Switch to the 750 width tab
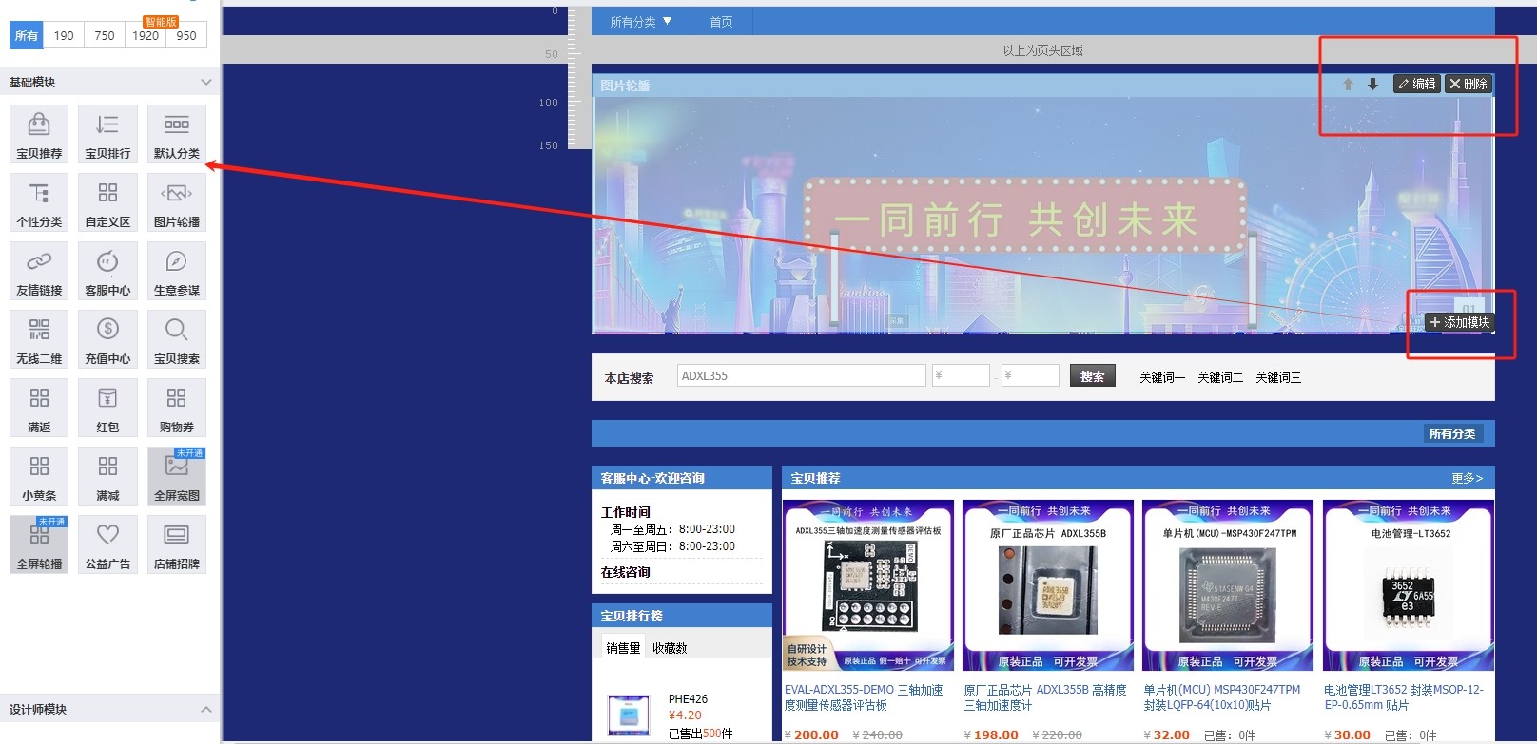This screenshot has width=1537, height=744. (105, 36)
